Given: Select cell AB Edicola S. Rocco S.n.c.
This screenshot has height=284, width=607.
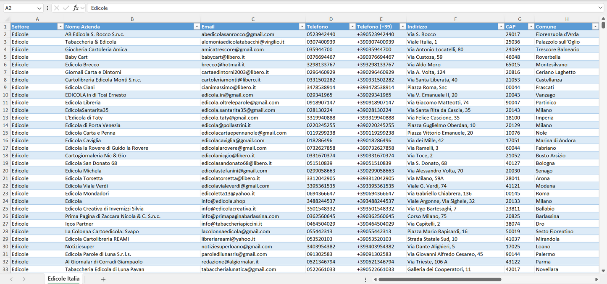Looking at the screenshot, I should (132, 34).
